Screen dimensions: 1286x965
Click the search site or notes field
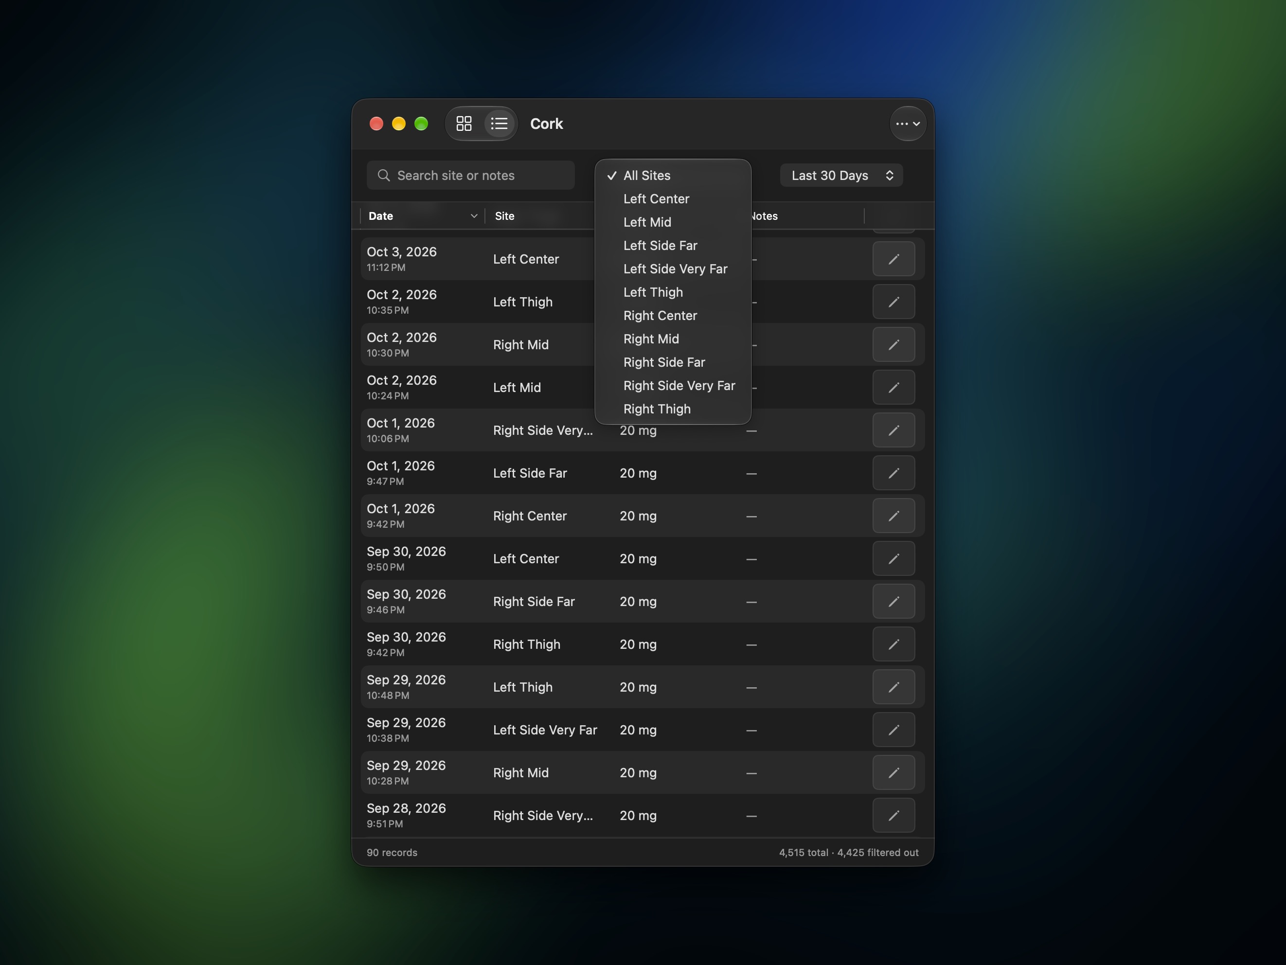tap(470, 176)
